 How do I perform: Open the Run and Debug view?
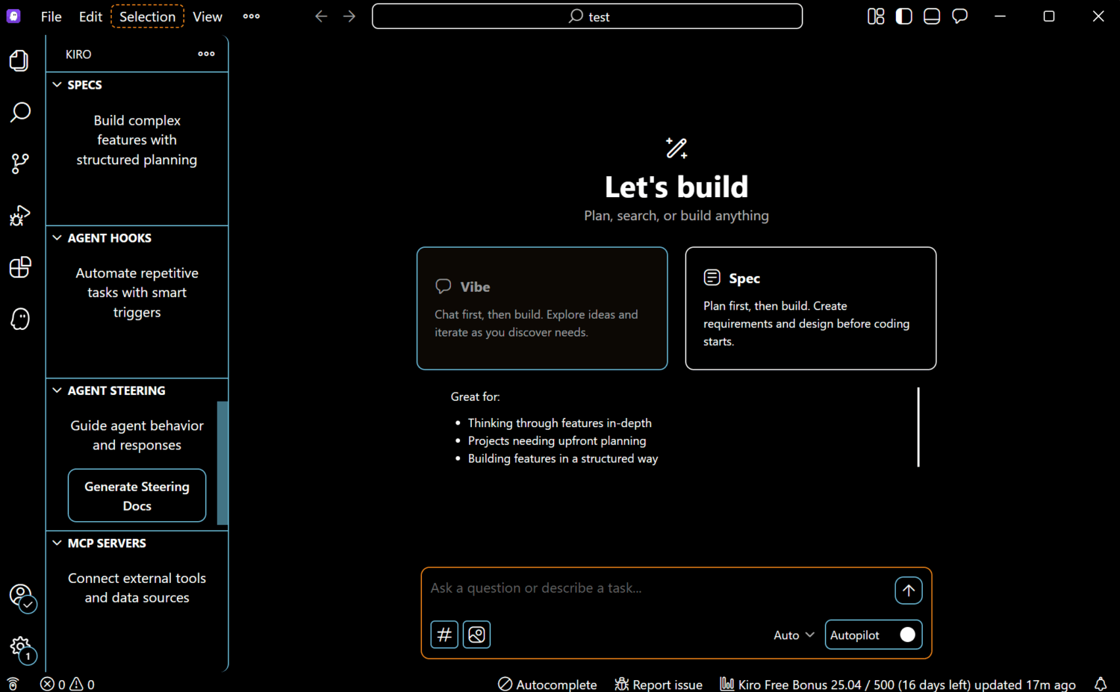tap(19, 216)
